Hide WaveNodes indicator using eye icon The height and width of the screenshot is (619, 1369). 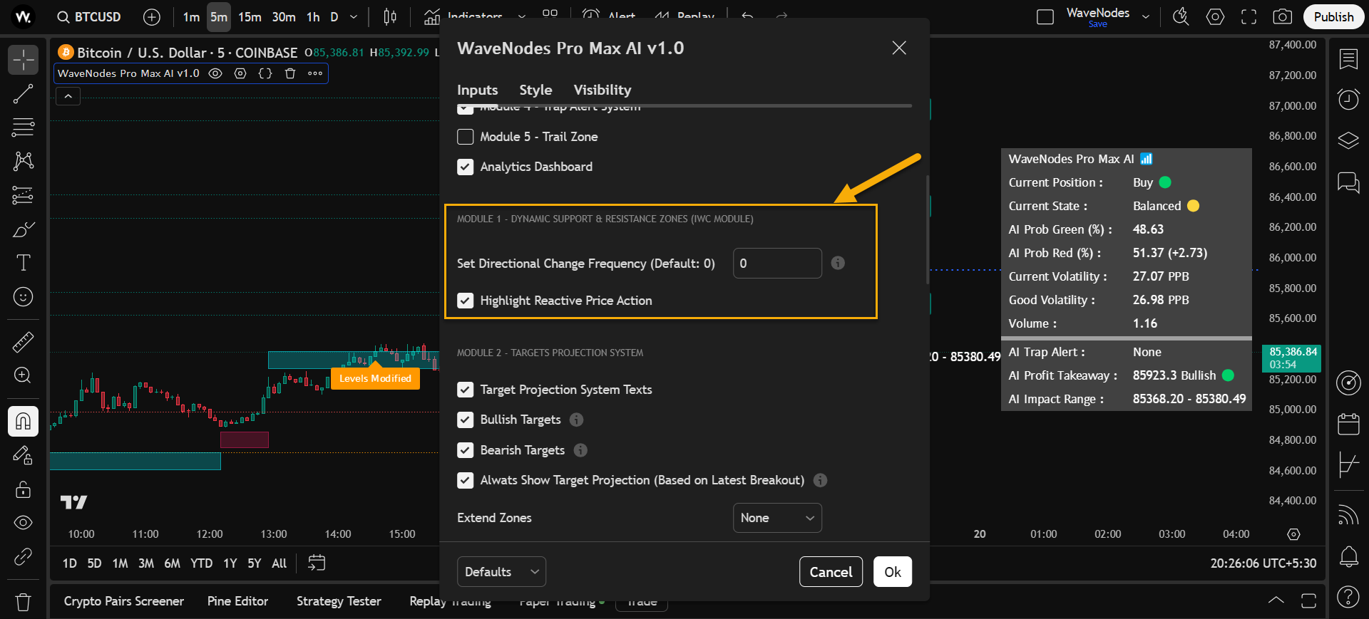[x=215, y=73]
